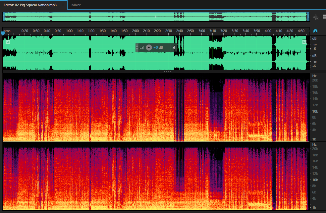The height and width of the screenshot is (213, 326).
Task: Click the navigator left edge handle
Action: point(4,17)
